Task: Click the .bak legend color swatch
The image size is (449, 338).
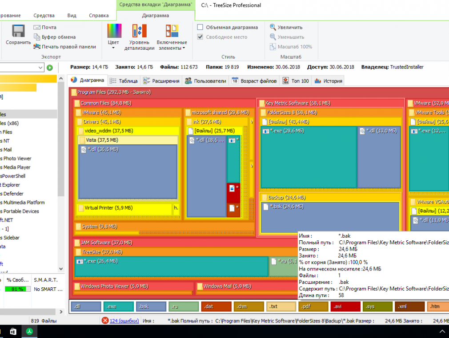Action: pyautogui.click(x=151, y=306)
